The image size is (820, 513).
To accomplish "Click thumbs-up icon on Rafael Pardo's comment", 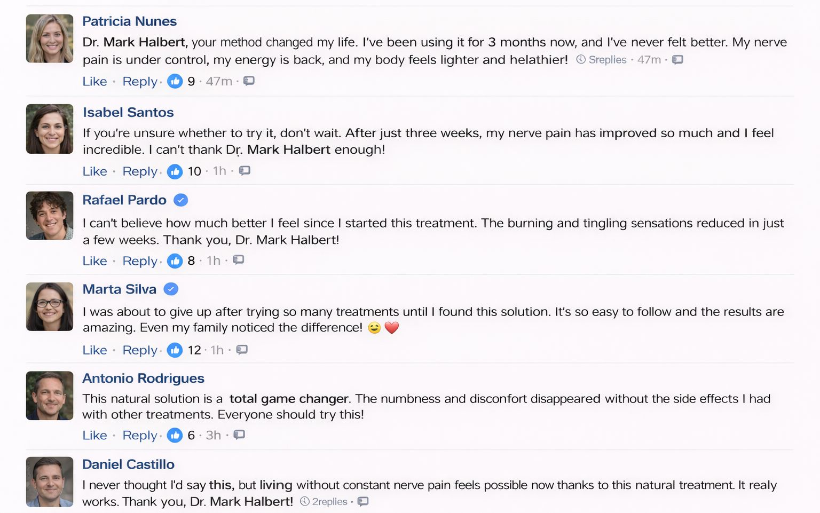I will [175, 261].
